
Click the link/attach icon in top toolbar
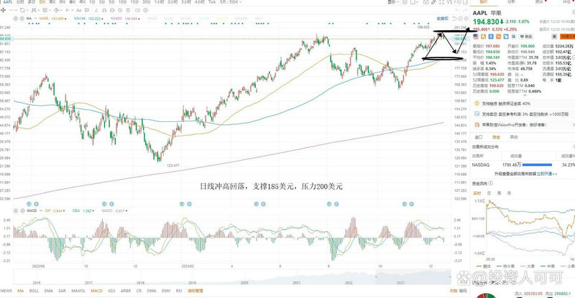tap(433, 2)
